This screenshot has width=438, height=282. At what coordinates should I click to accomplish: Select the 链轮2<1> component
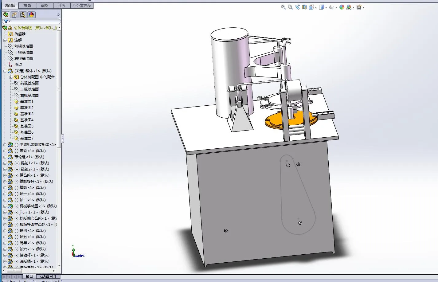point(32,169)
